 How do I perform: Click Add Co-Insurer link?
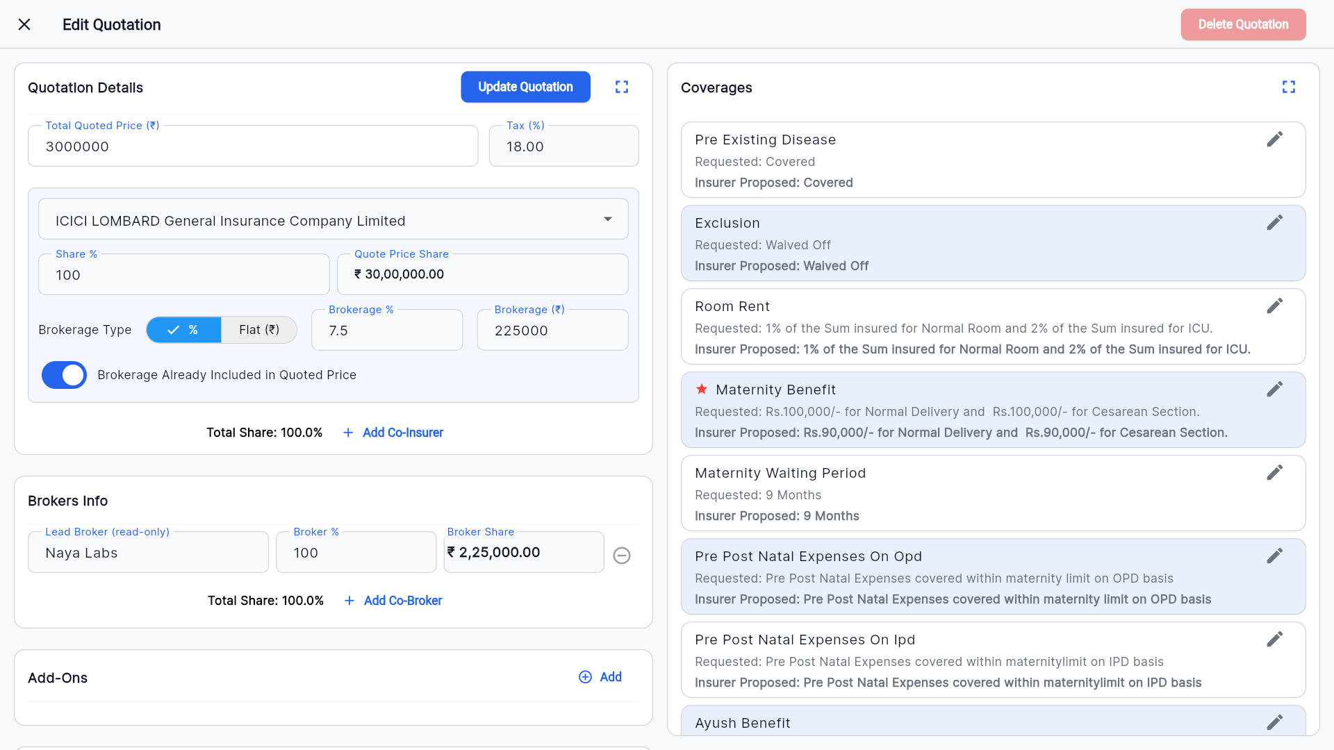click(393, 433)
